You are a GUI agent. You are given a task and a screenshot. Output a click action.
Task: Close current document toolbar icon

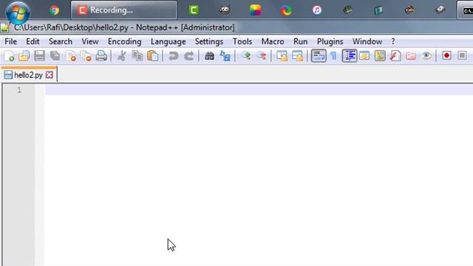(71, 56)
